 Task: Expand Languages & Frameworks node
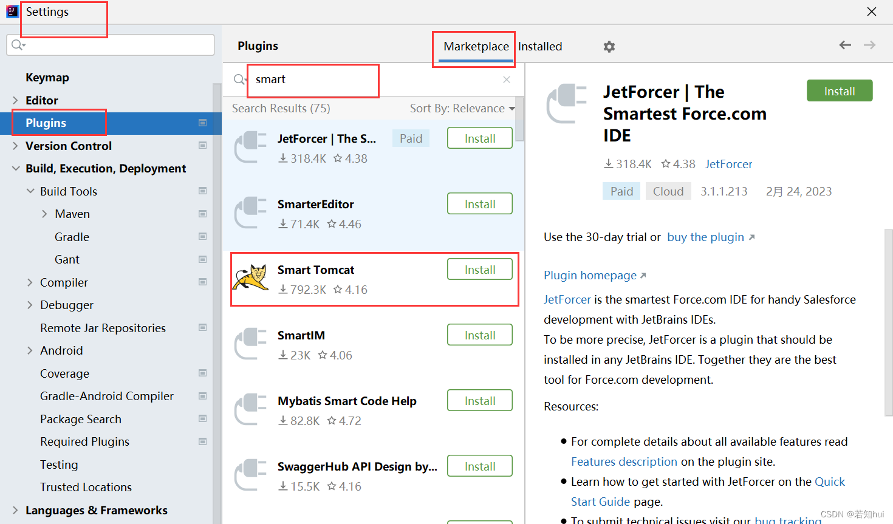point(15,510)
